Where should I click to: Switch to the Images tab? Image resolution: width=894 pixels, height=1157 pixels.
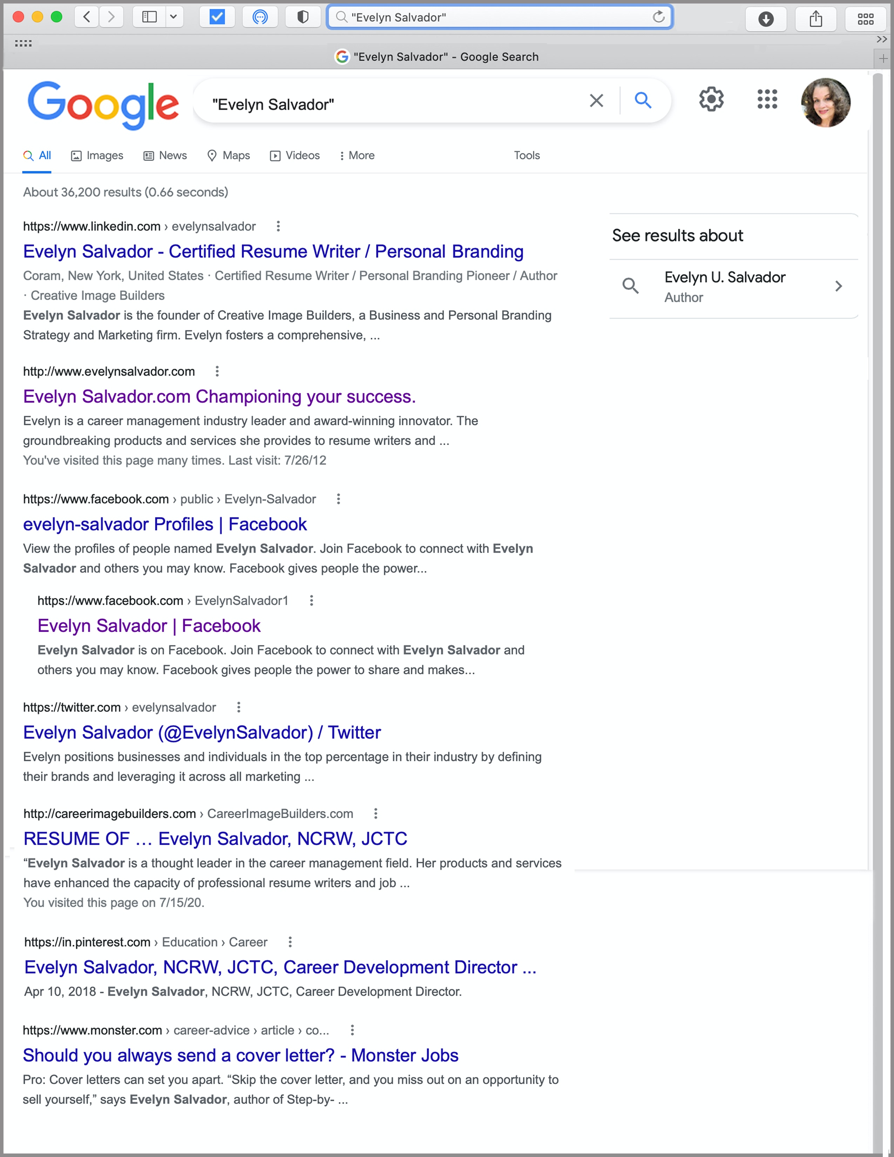click(97, 155)
